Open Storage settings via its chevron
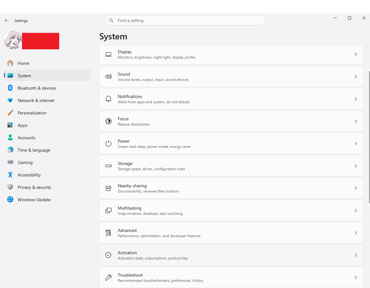Viewport: 370px width, 288px height. click(x=356, y=166)
